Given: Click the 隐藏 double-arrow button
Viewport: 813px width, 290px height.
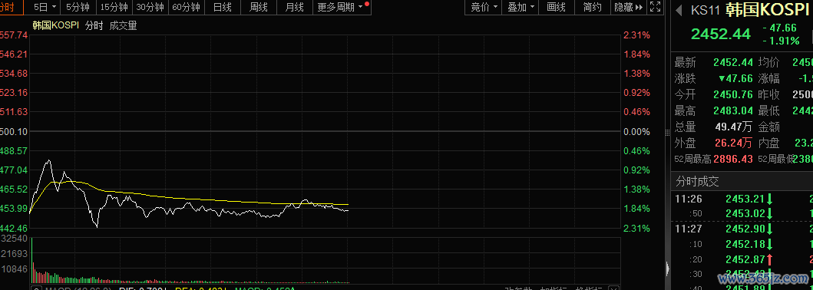Looking at the screenshot, I should tap(629, 7).
